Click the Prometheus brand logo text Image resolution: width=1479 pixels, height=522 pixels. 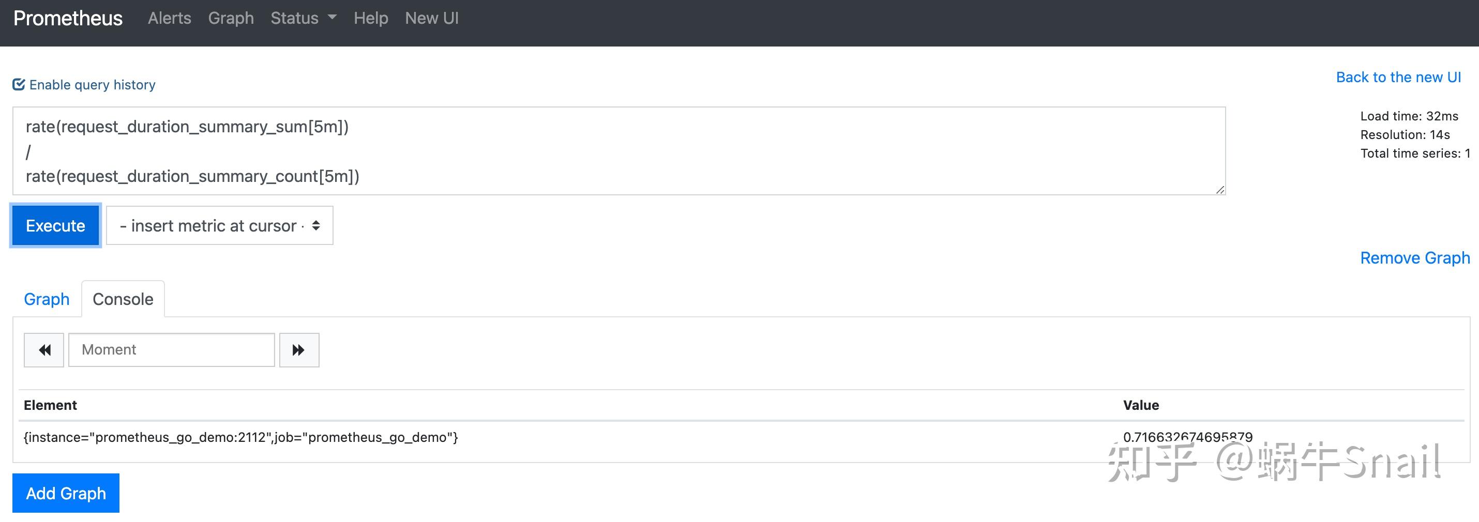[x=68, y=19]
